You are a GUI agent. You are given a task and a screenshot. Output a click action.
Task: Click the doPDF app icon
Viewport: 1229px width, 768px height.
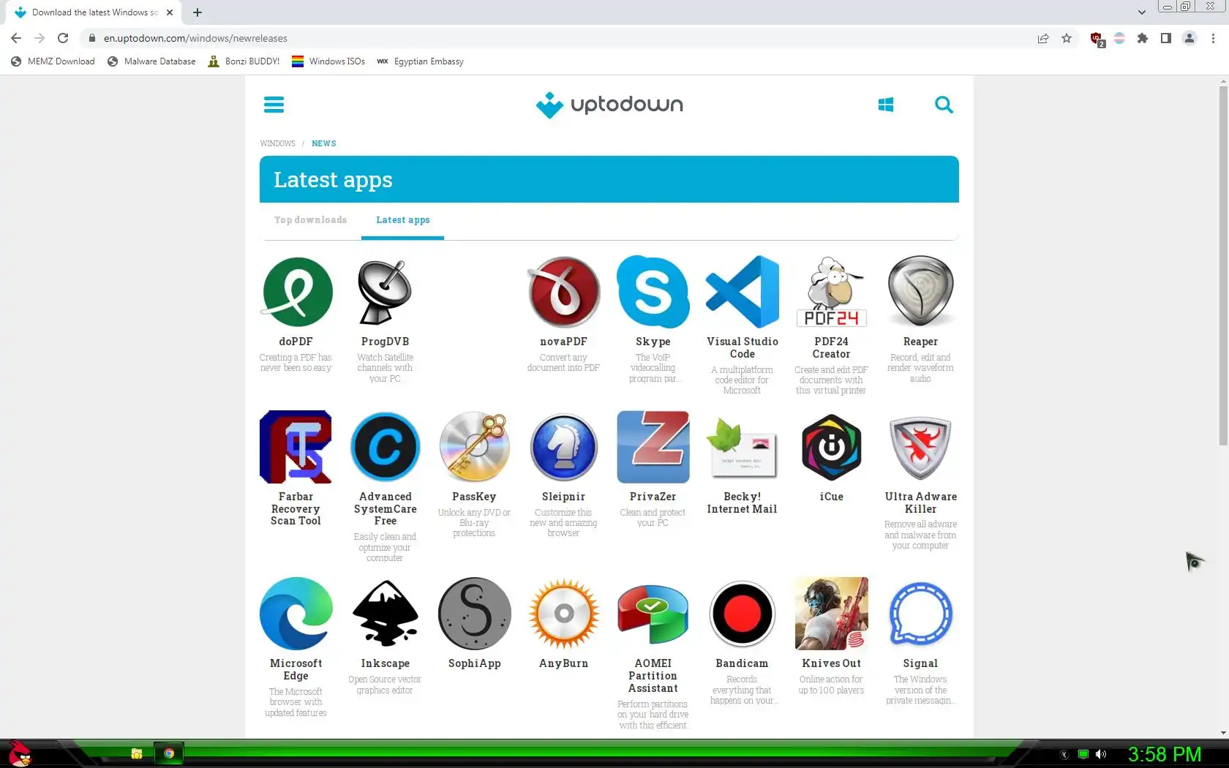pyautogui.click(x=296, y=292)
